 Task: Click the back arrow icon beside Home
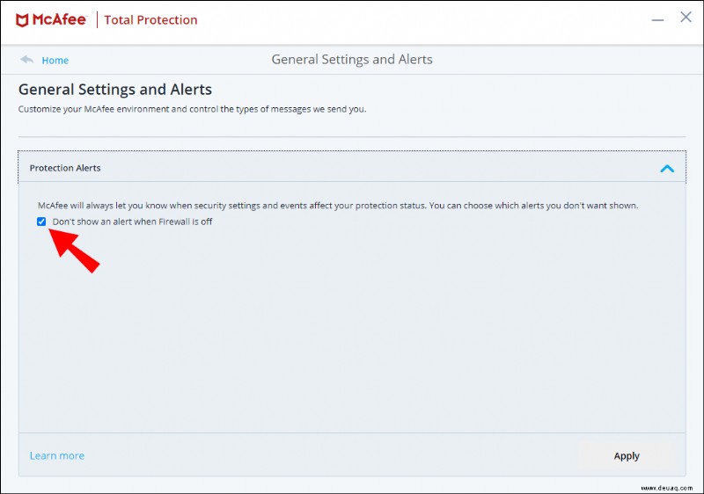(27, 60)
